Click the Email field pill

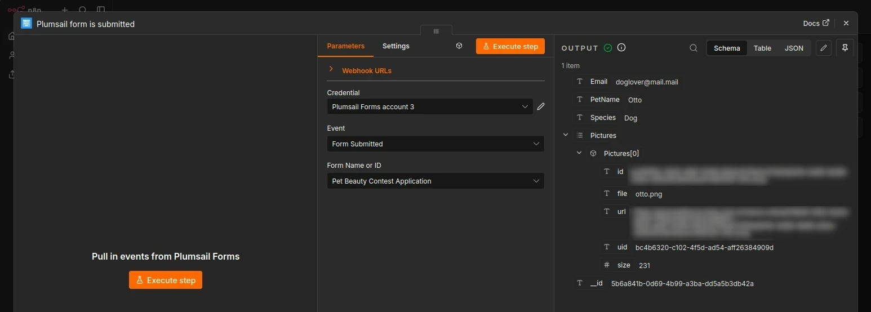point(592,82)
